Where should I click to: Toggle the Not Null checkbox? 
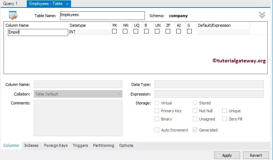pyautogui.click(x=195, y=111)
